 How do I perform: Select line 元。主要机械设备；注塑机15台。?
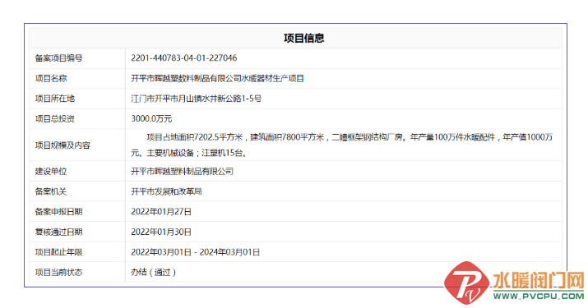coord(189,153)
